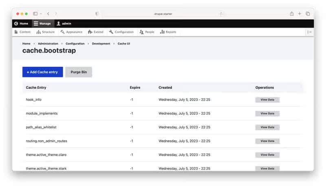Viewport: 326px width, 187px height.
Task: Toggle the Manage menu in the admin toolbar
Action: point(42,24)
